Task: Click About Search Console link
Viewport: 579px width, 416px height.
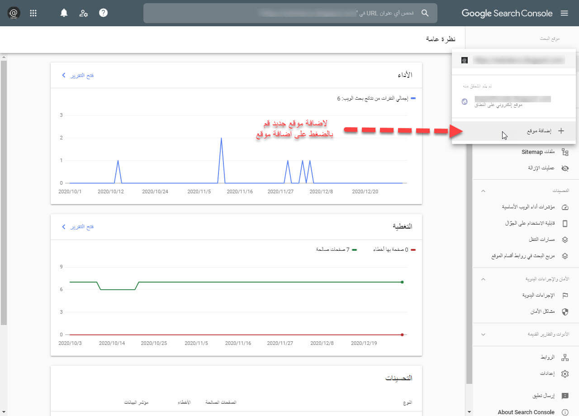Action: [x=526, y=412]
